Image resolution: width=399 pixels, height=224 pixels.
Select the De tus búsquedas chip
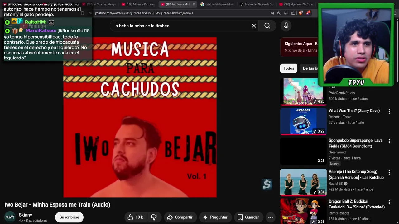tap(309, 68)
